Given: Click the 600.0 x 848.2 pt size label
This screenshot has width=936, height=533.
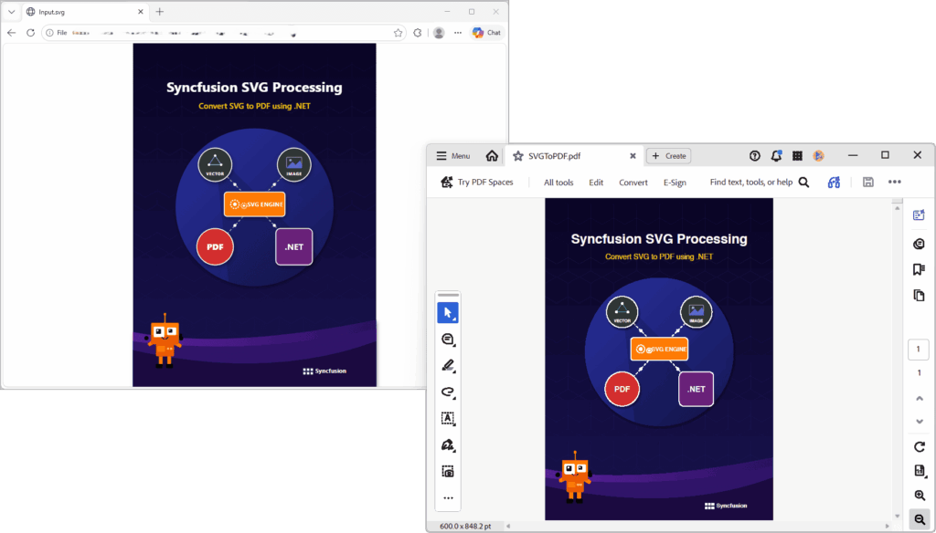Looking at the screenshot, I should pyautogui.click(x=465, y=526).
